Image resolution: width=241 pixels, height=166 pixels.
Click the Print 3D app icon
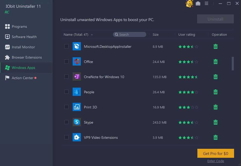point(77,107)
